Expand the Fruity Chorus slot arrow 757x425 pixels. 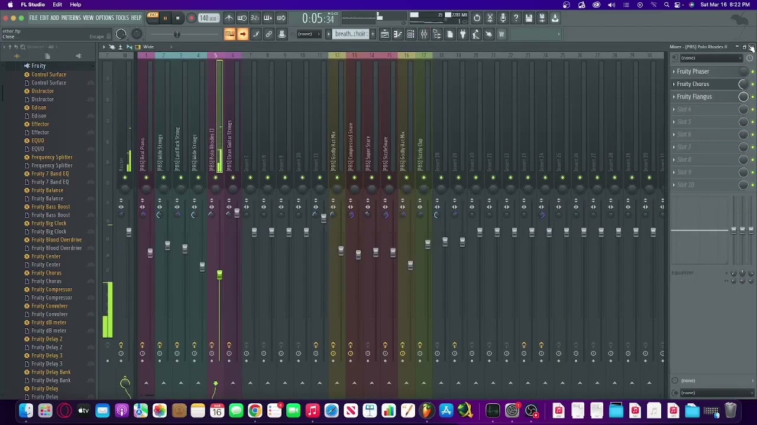click(674, 84)
